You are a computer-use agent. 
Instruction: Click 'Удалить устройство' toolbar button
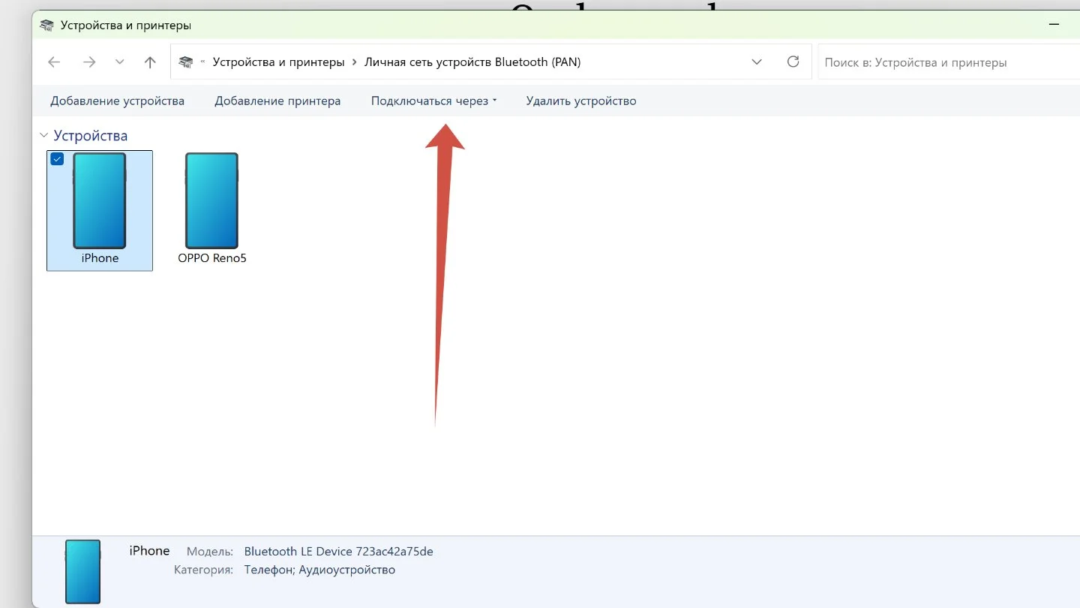tap(581, 101)
